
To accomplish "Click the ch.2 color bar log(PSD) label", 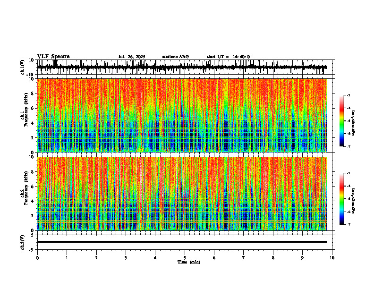I will (x=354, y=201).
